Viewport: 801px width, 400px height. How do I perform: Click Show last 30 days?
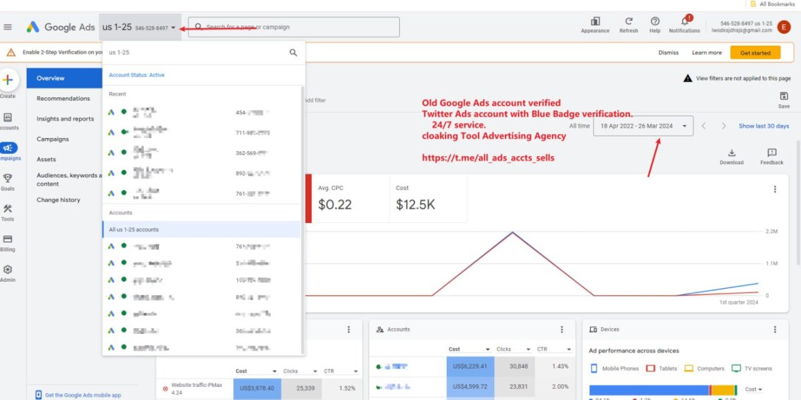tap(764, 126)
